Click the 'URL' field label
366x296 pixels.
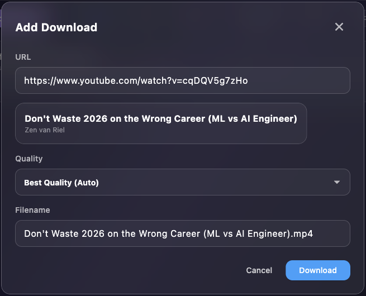click(x=23, y=57)
